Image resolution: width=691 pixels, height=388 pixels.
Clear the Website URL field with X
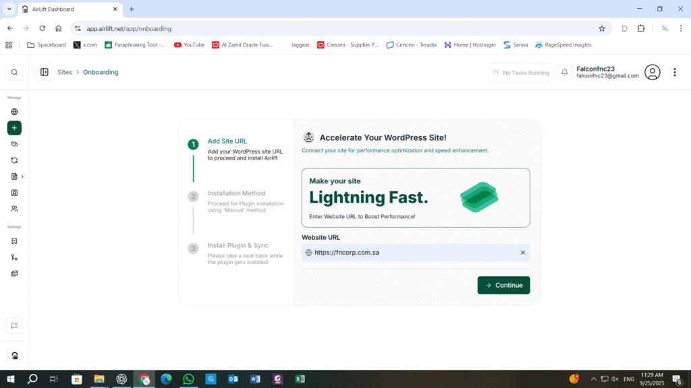[523, 253]
